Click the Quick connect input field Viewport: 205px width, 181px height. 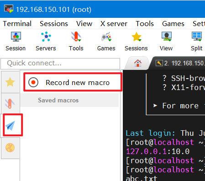point(60,64)
